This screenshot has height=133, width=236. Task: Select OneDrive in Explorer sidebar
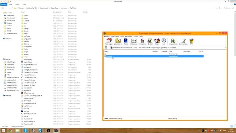[8, 38]
